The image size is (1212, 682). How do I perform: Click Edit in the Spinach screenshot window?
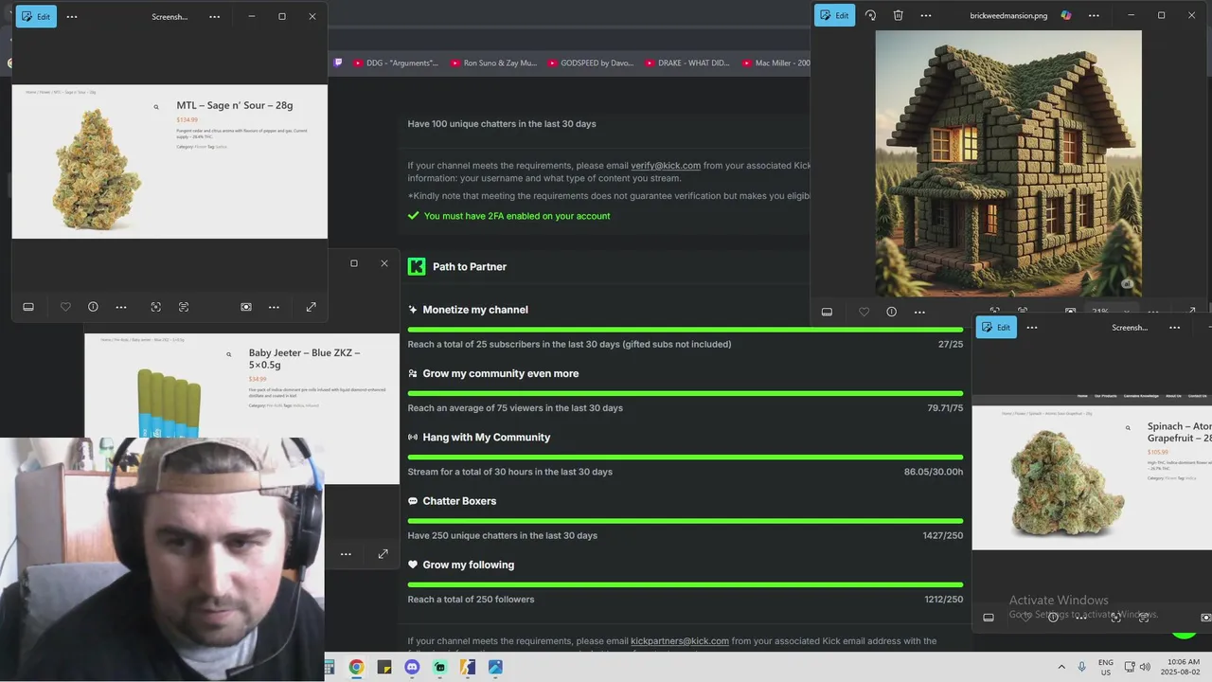click(996, 327)
